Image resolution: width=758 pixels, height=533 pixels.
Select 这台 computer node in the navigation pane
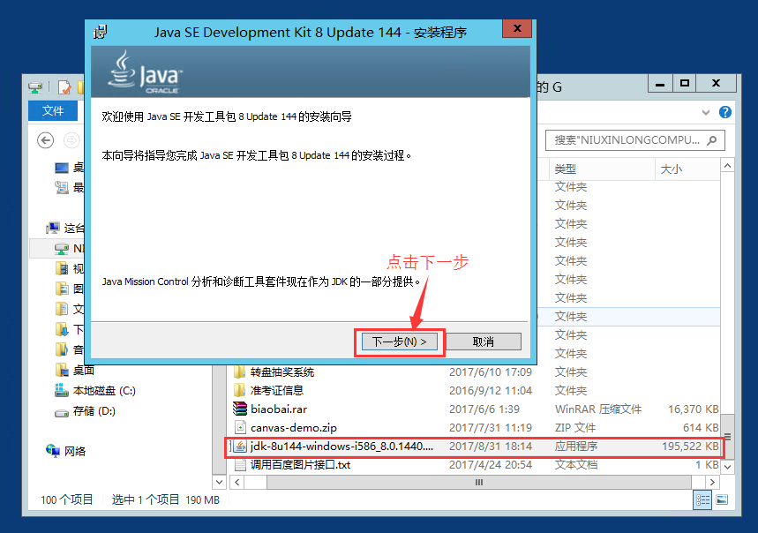point(74,228)
